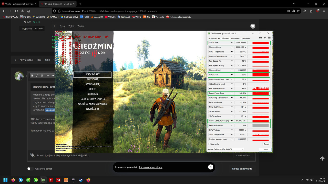Toggle italic formatting in the editor

37,75
